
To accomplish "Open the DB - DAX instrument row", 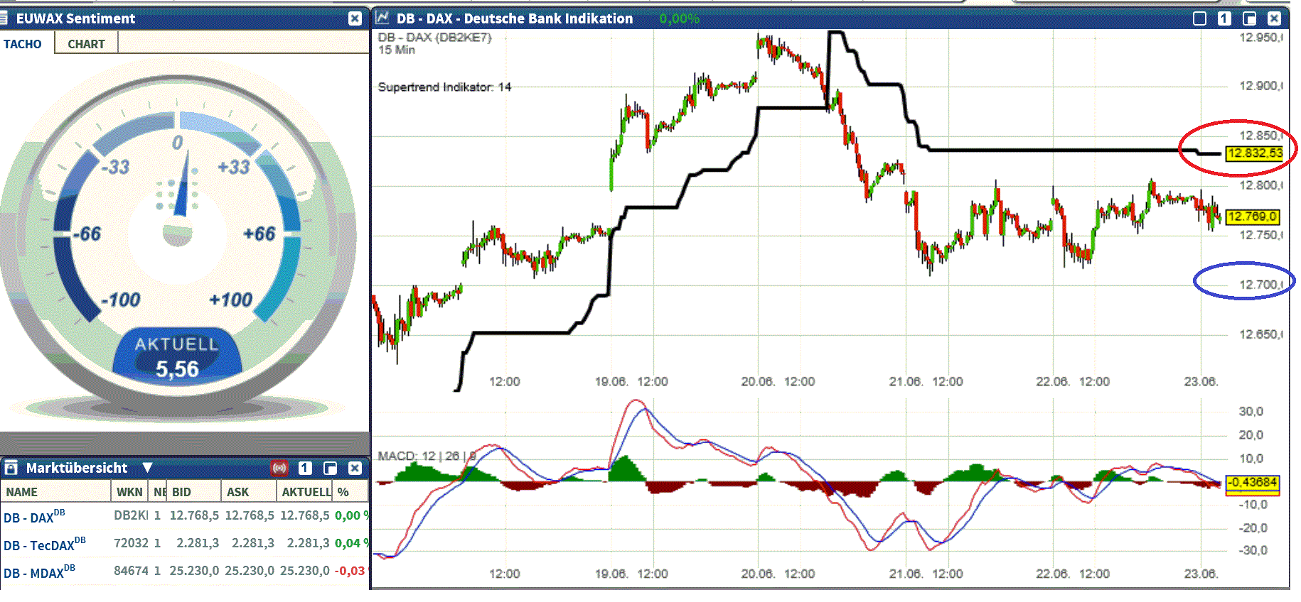I will coord(185,516).
